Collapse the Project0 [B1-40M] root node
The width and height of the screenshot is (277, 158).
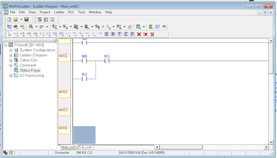[x=6, y=45]
